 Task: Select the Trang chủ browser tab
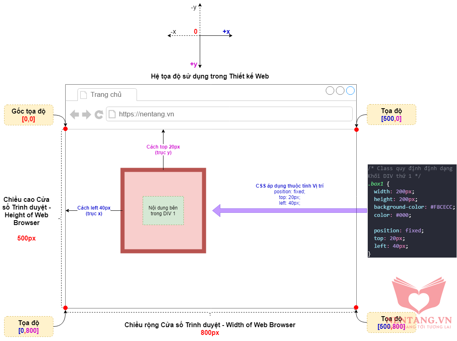(x=107, y=95)
